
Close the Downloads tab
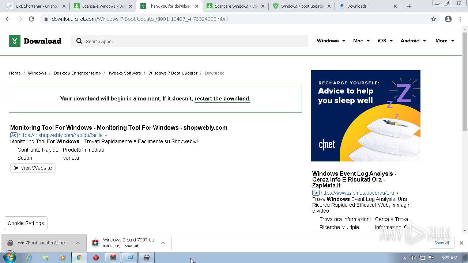point(395,6)
